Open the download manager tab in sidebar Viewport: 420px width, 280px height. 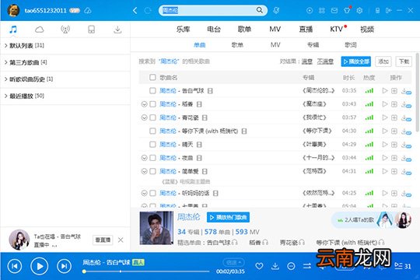click(x=117, y=30)
